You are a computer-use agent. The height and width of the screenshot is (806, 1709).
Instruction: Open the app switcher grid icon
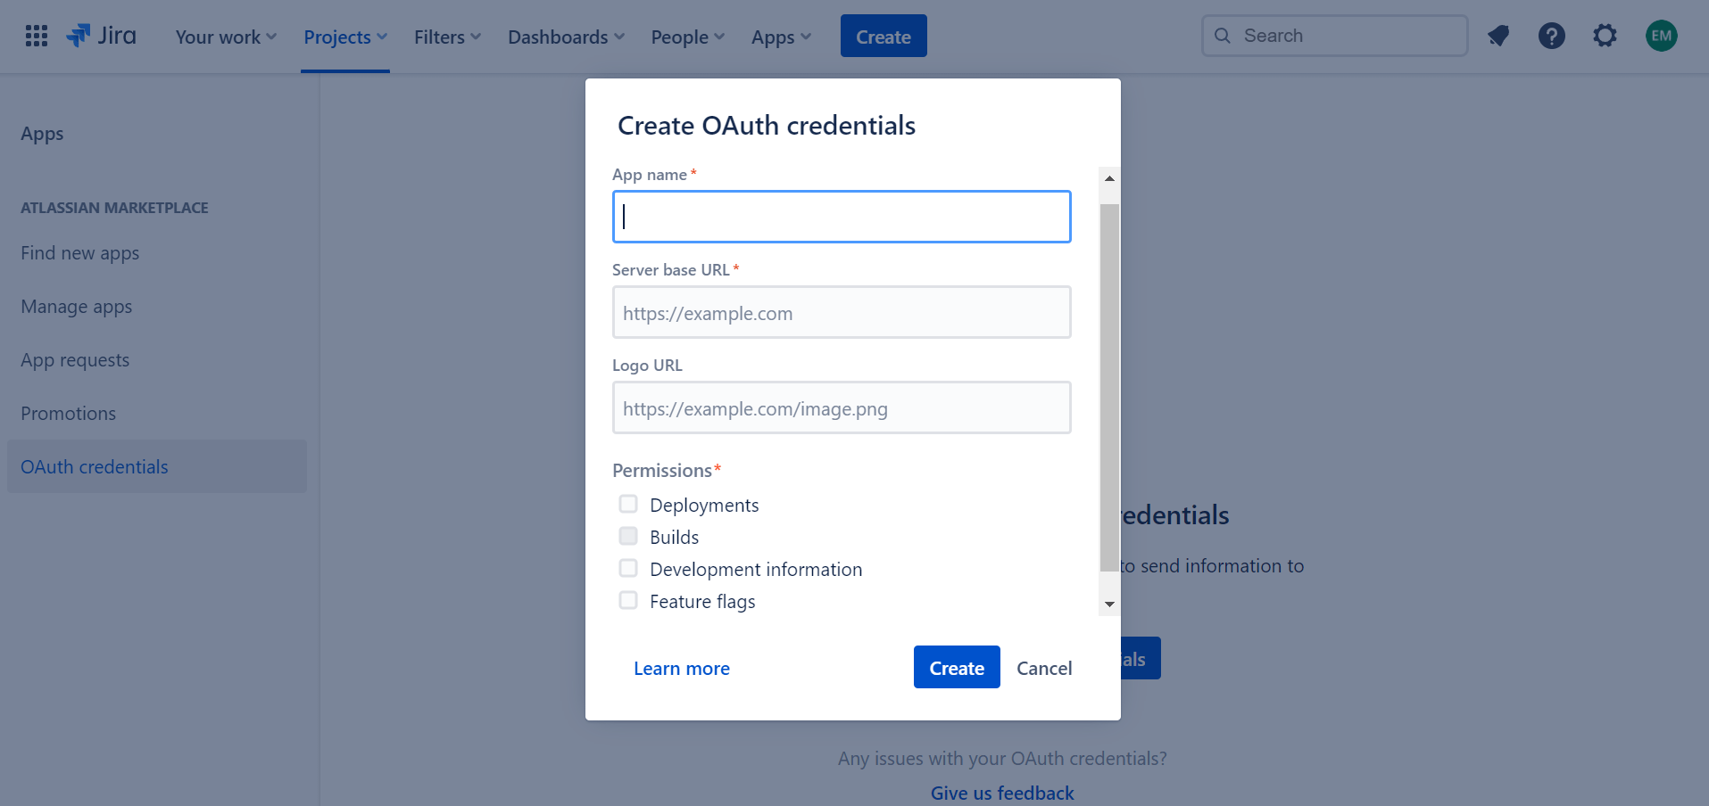[x=37, y=37]
